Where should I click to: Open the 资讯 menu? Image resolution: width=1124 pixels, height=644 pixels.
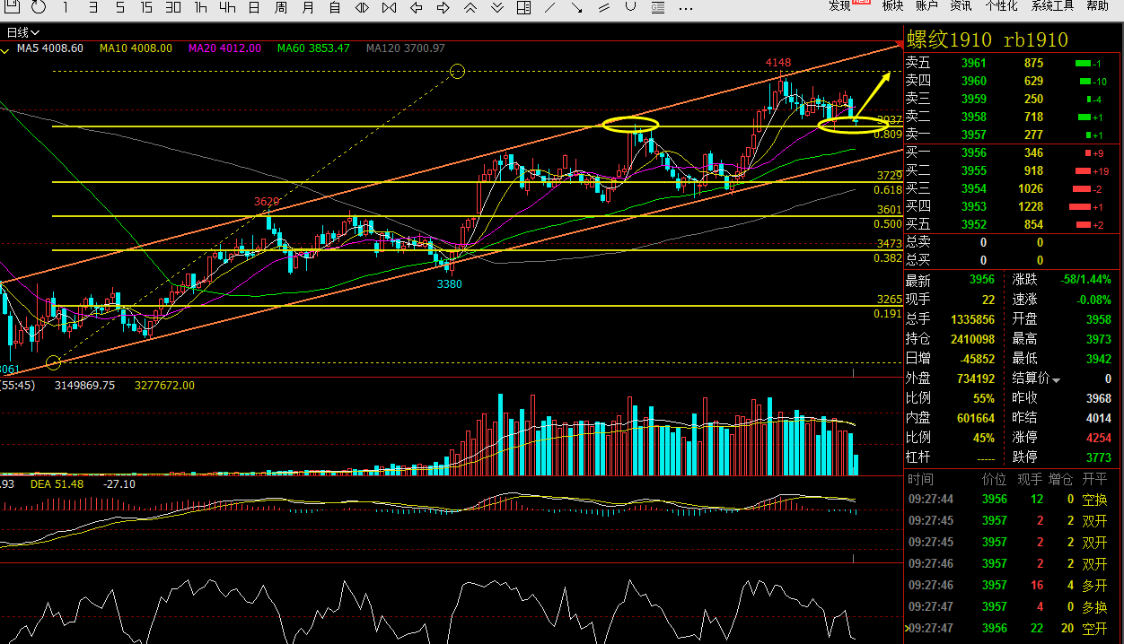click(961, 5)
